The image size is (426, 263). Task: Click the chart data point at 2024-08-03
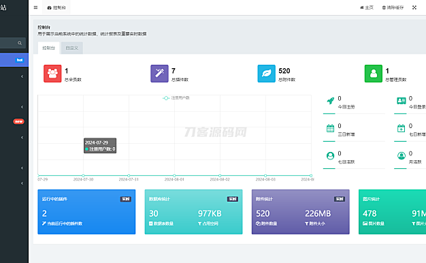[x=265, y=176]
